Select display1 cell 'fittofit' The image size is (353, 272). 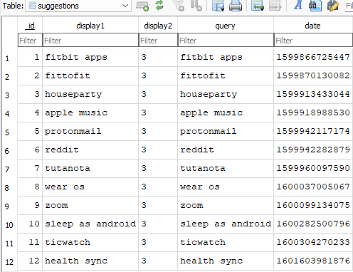pos(90,75)
